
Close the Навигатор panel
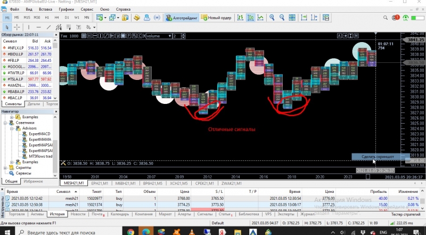click(x=56, y=111)
